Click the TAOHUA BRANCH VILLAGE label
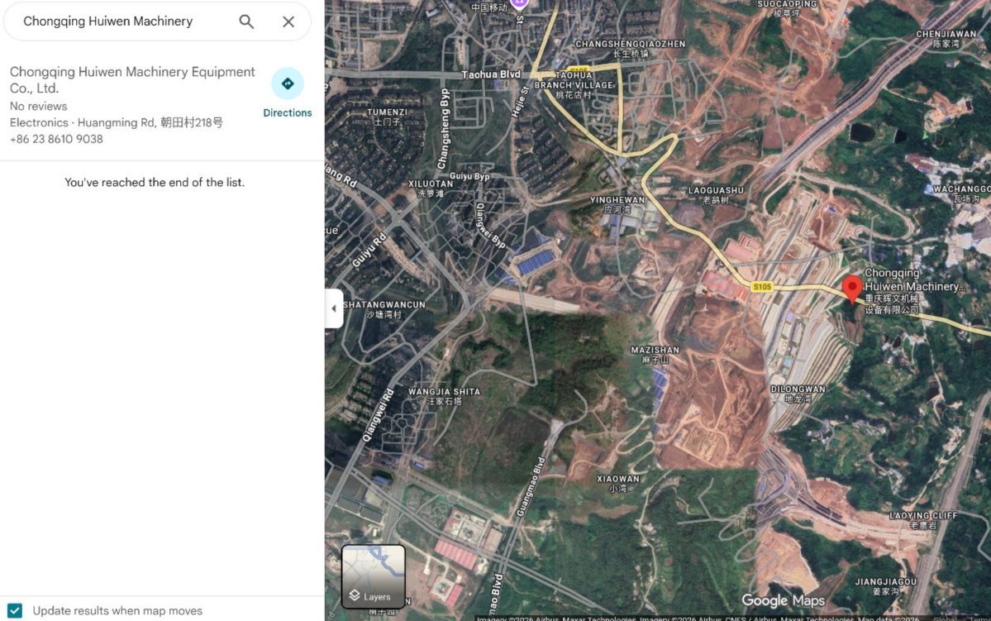This screenshot has width=991, height=621. click(574, 84)
